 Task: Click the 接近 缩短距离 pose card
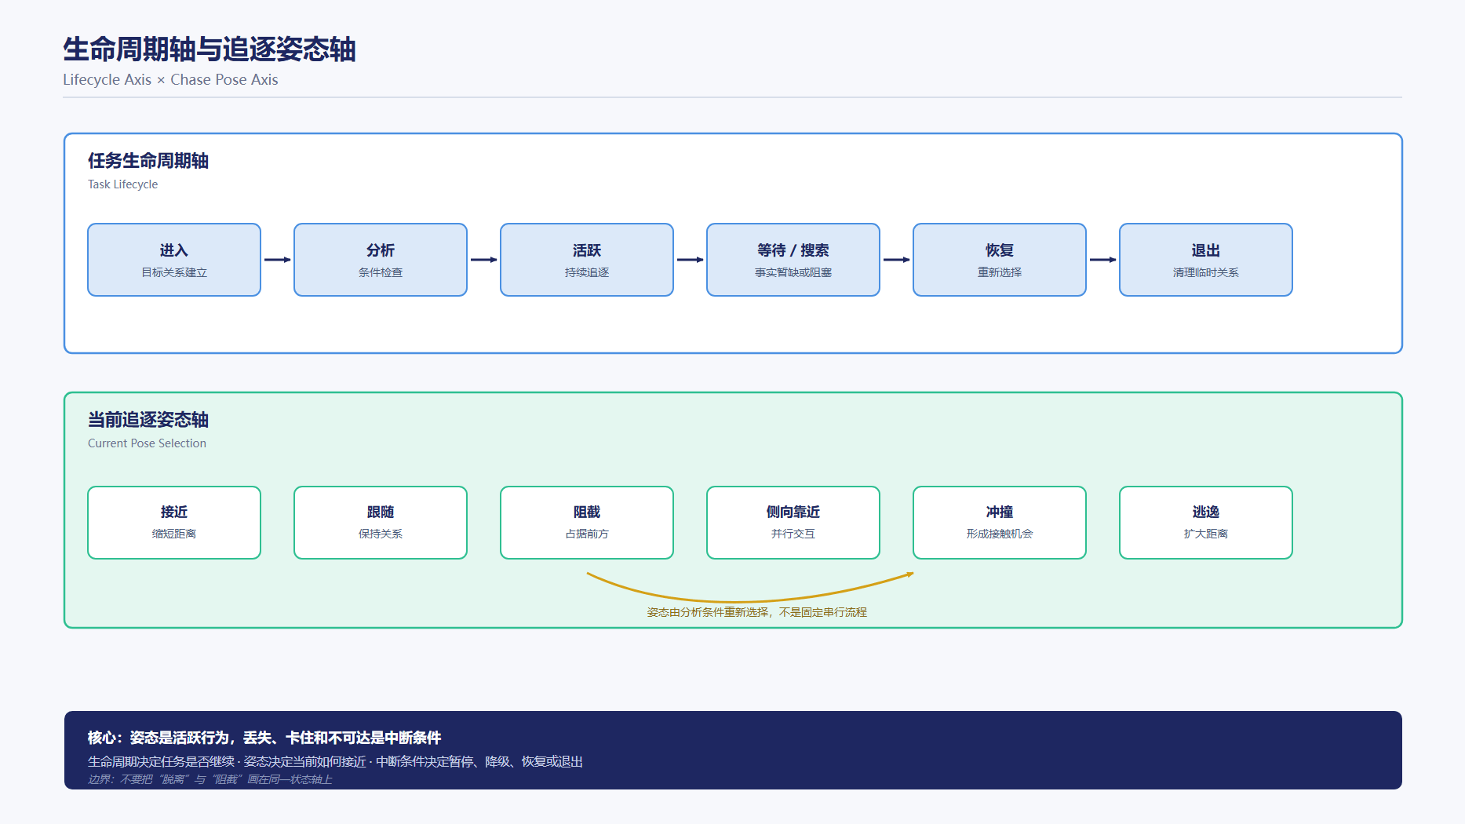pyautogui.click(x=174, y=523)
